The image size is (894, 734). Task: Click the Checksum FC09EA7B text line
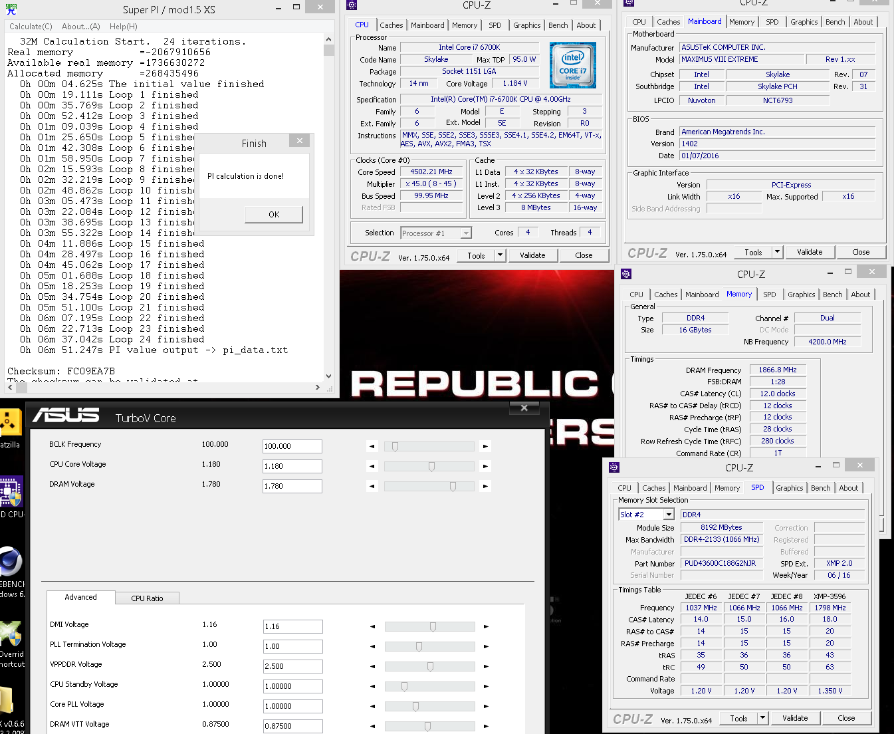pyautogui.click(x=61, y=371)
